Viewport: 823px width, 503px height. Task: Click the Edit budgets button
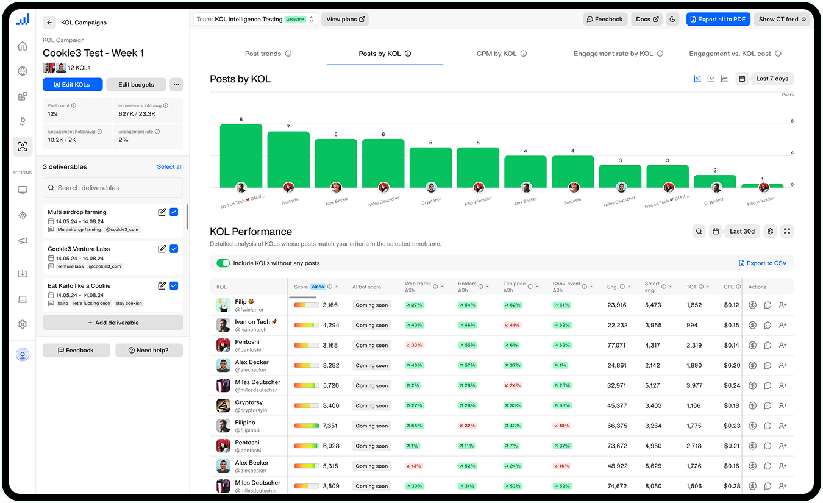pyautogui.click(x=136, y=84)
